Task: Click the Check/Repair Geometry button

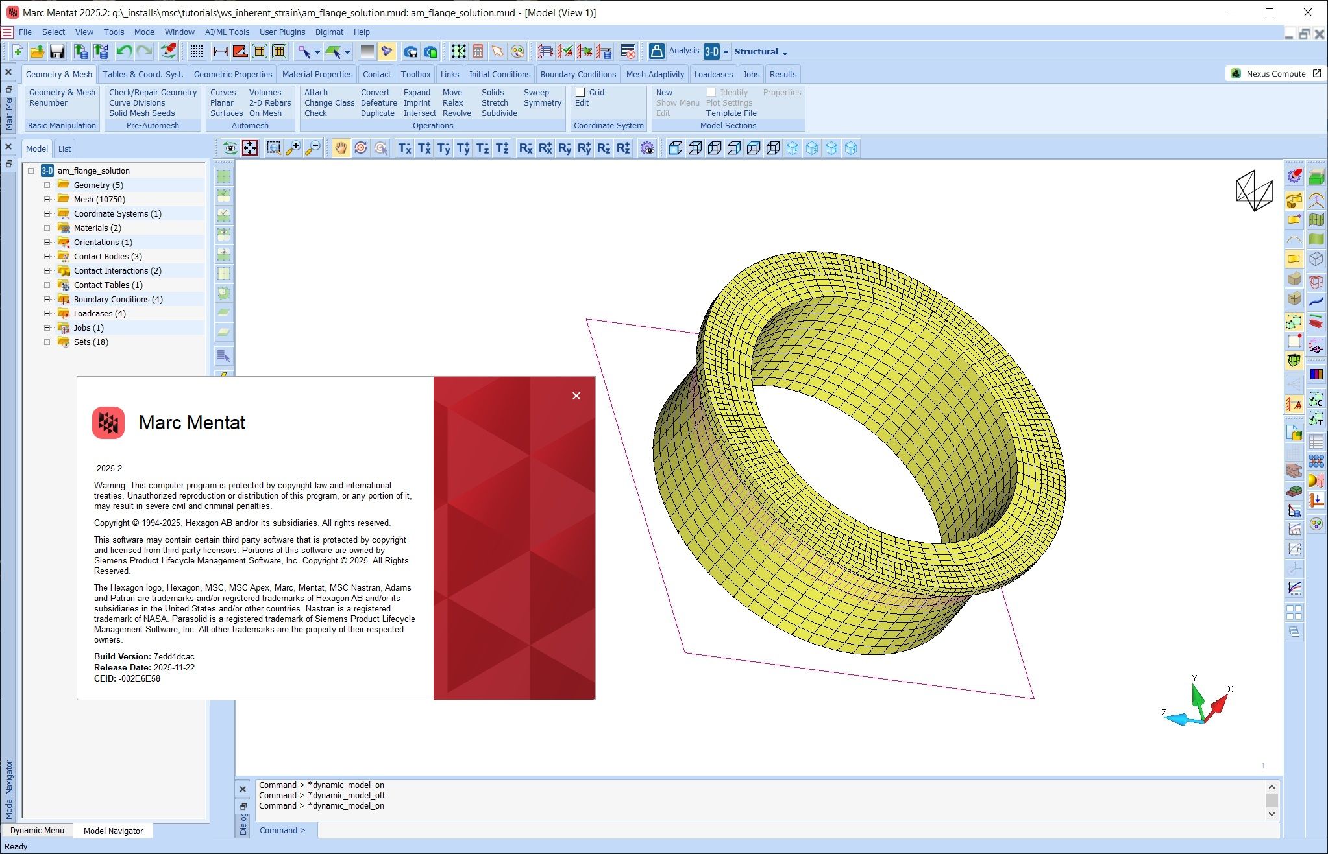Action: [x=153, y=93]
